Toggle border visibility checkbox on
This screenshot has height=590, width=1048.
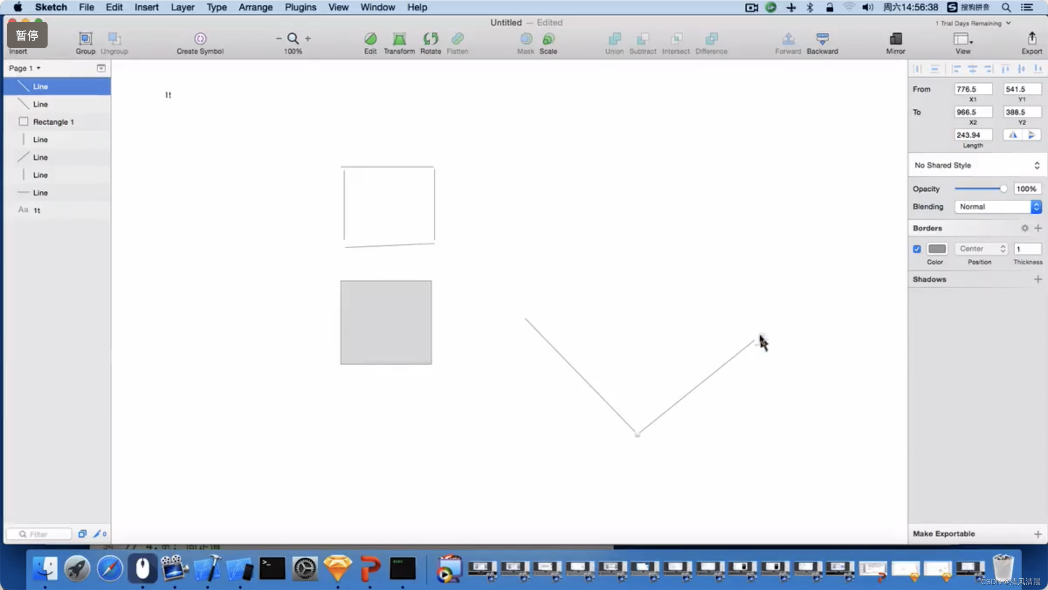tap(917, 248)
